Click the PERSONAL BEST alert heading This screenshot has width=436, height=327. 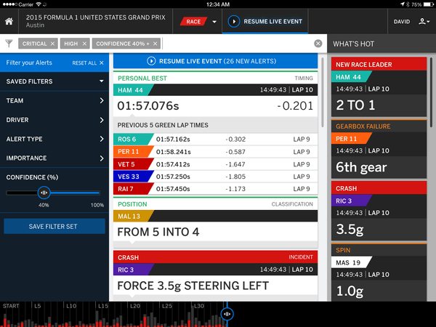pyautogui.click(x=142, y=78)
